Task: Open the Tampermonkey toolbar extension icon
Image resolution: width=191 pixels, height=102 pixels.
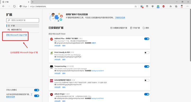Action: [147, 6]
